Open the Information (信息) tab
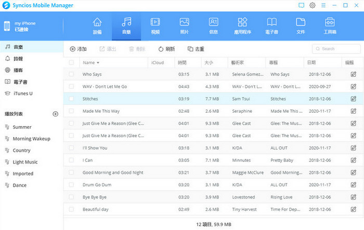The image size is (364, 230). (x=214, y=26)
